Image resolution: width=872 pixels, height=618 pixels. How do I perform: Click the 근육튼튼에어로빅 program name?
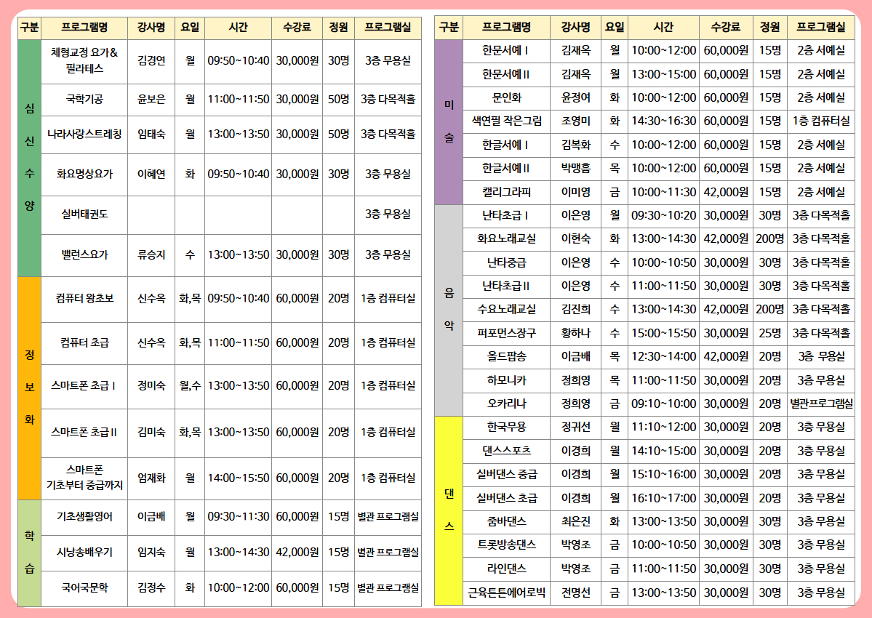[x=506, y=592]
